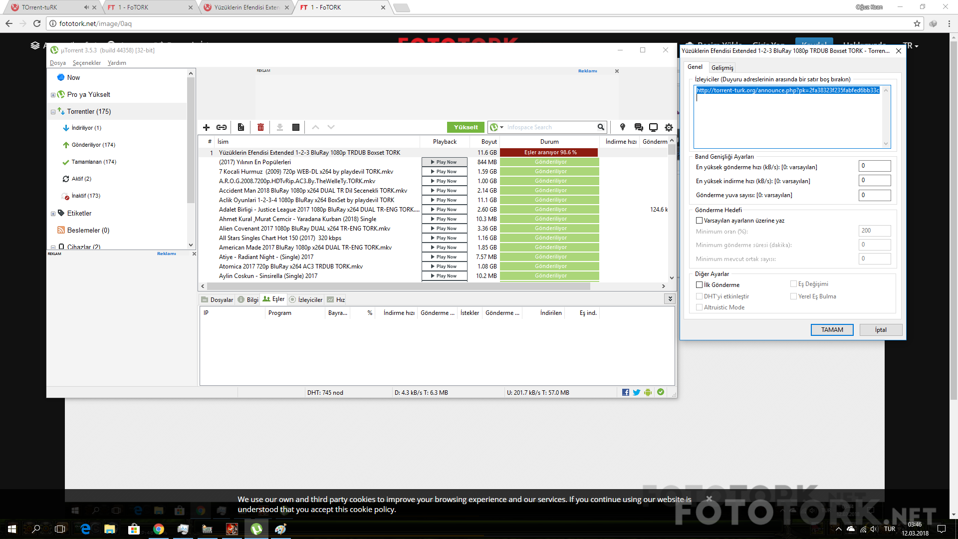Click the sidebar vertical scrollbar
This screenshot has width=958, height=539.
tap(191, 140)
